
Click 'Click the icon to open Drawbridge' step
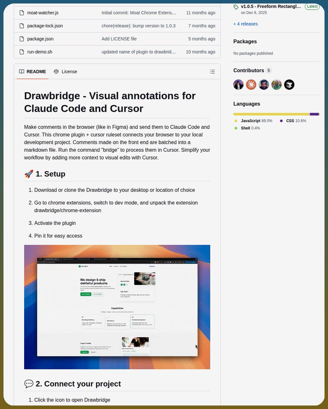(x=72, y=400)
